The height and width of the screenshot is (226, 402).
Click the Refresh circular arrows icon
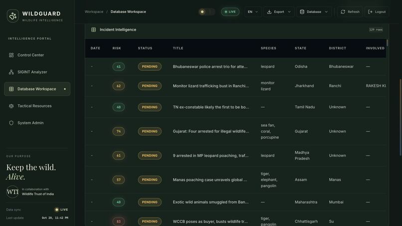point(343,12)
